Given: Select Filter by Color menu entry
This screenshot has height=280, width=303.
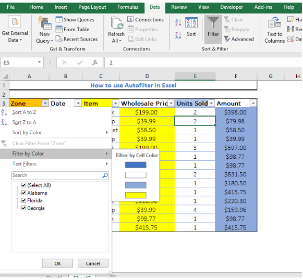Looking at the screenshot, I should coord(56,154).
